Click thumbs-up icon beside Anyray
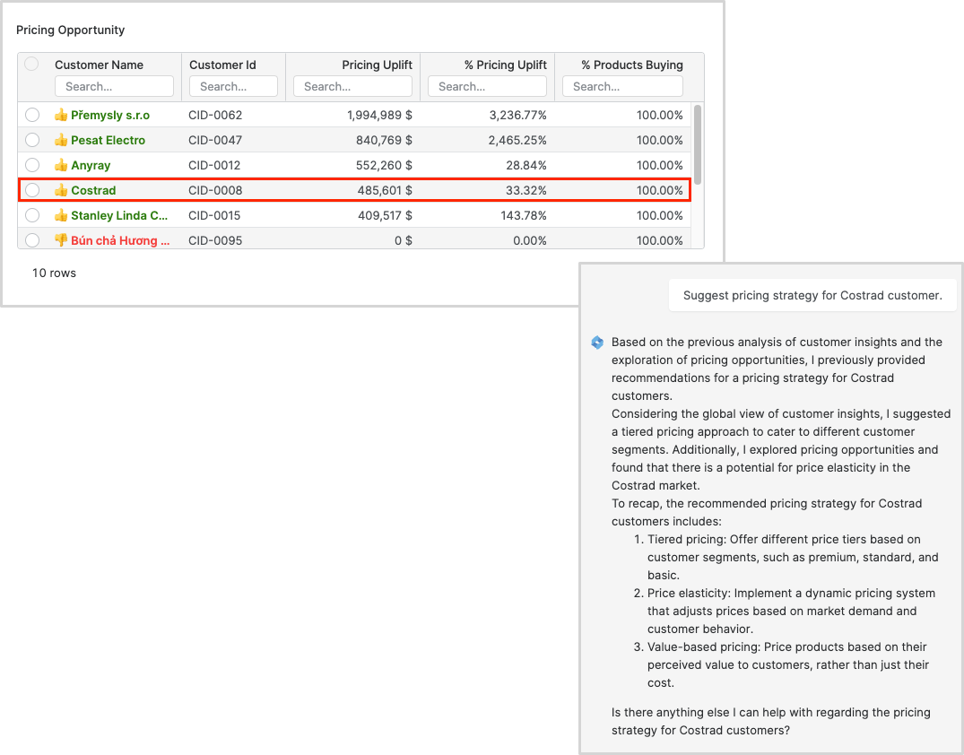This screenshot has height=755, width=964. pos(61,165)
